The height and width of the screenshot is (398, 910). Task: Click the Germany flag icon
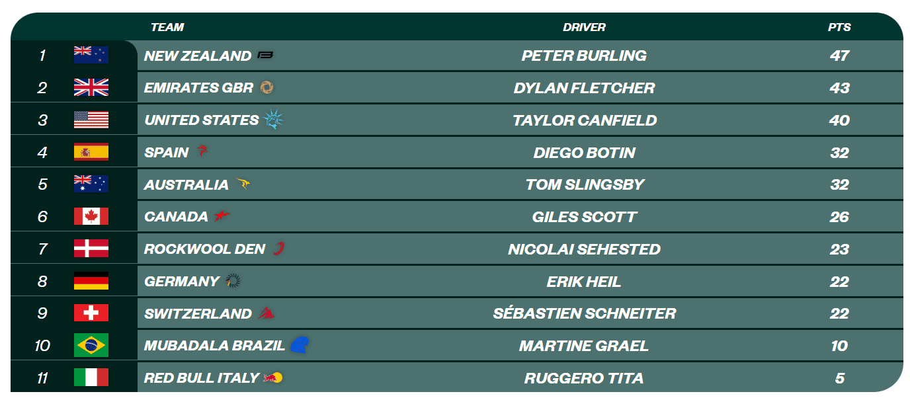91,281
